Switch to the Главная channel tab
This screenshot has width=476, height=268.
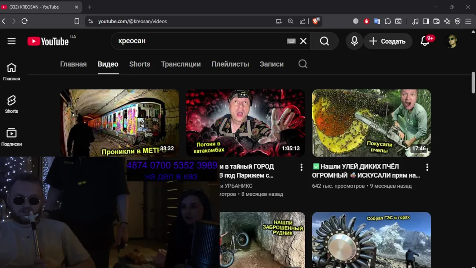tap(73, 64)
